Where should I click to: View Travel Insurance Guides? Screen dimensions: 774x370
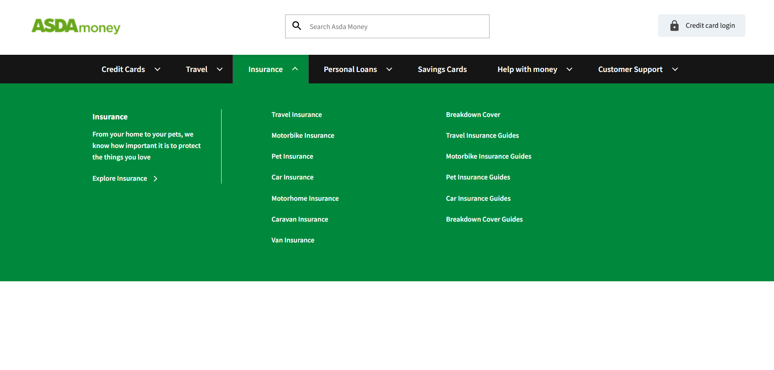point(482,136)
